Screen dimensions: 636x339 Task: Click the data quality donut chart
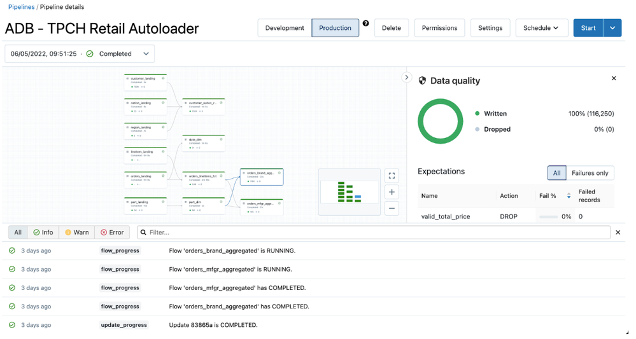[x=441, y=121]
